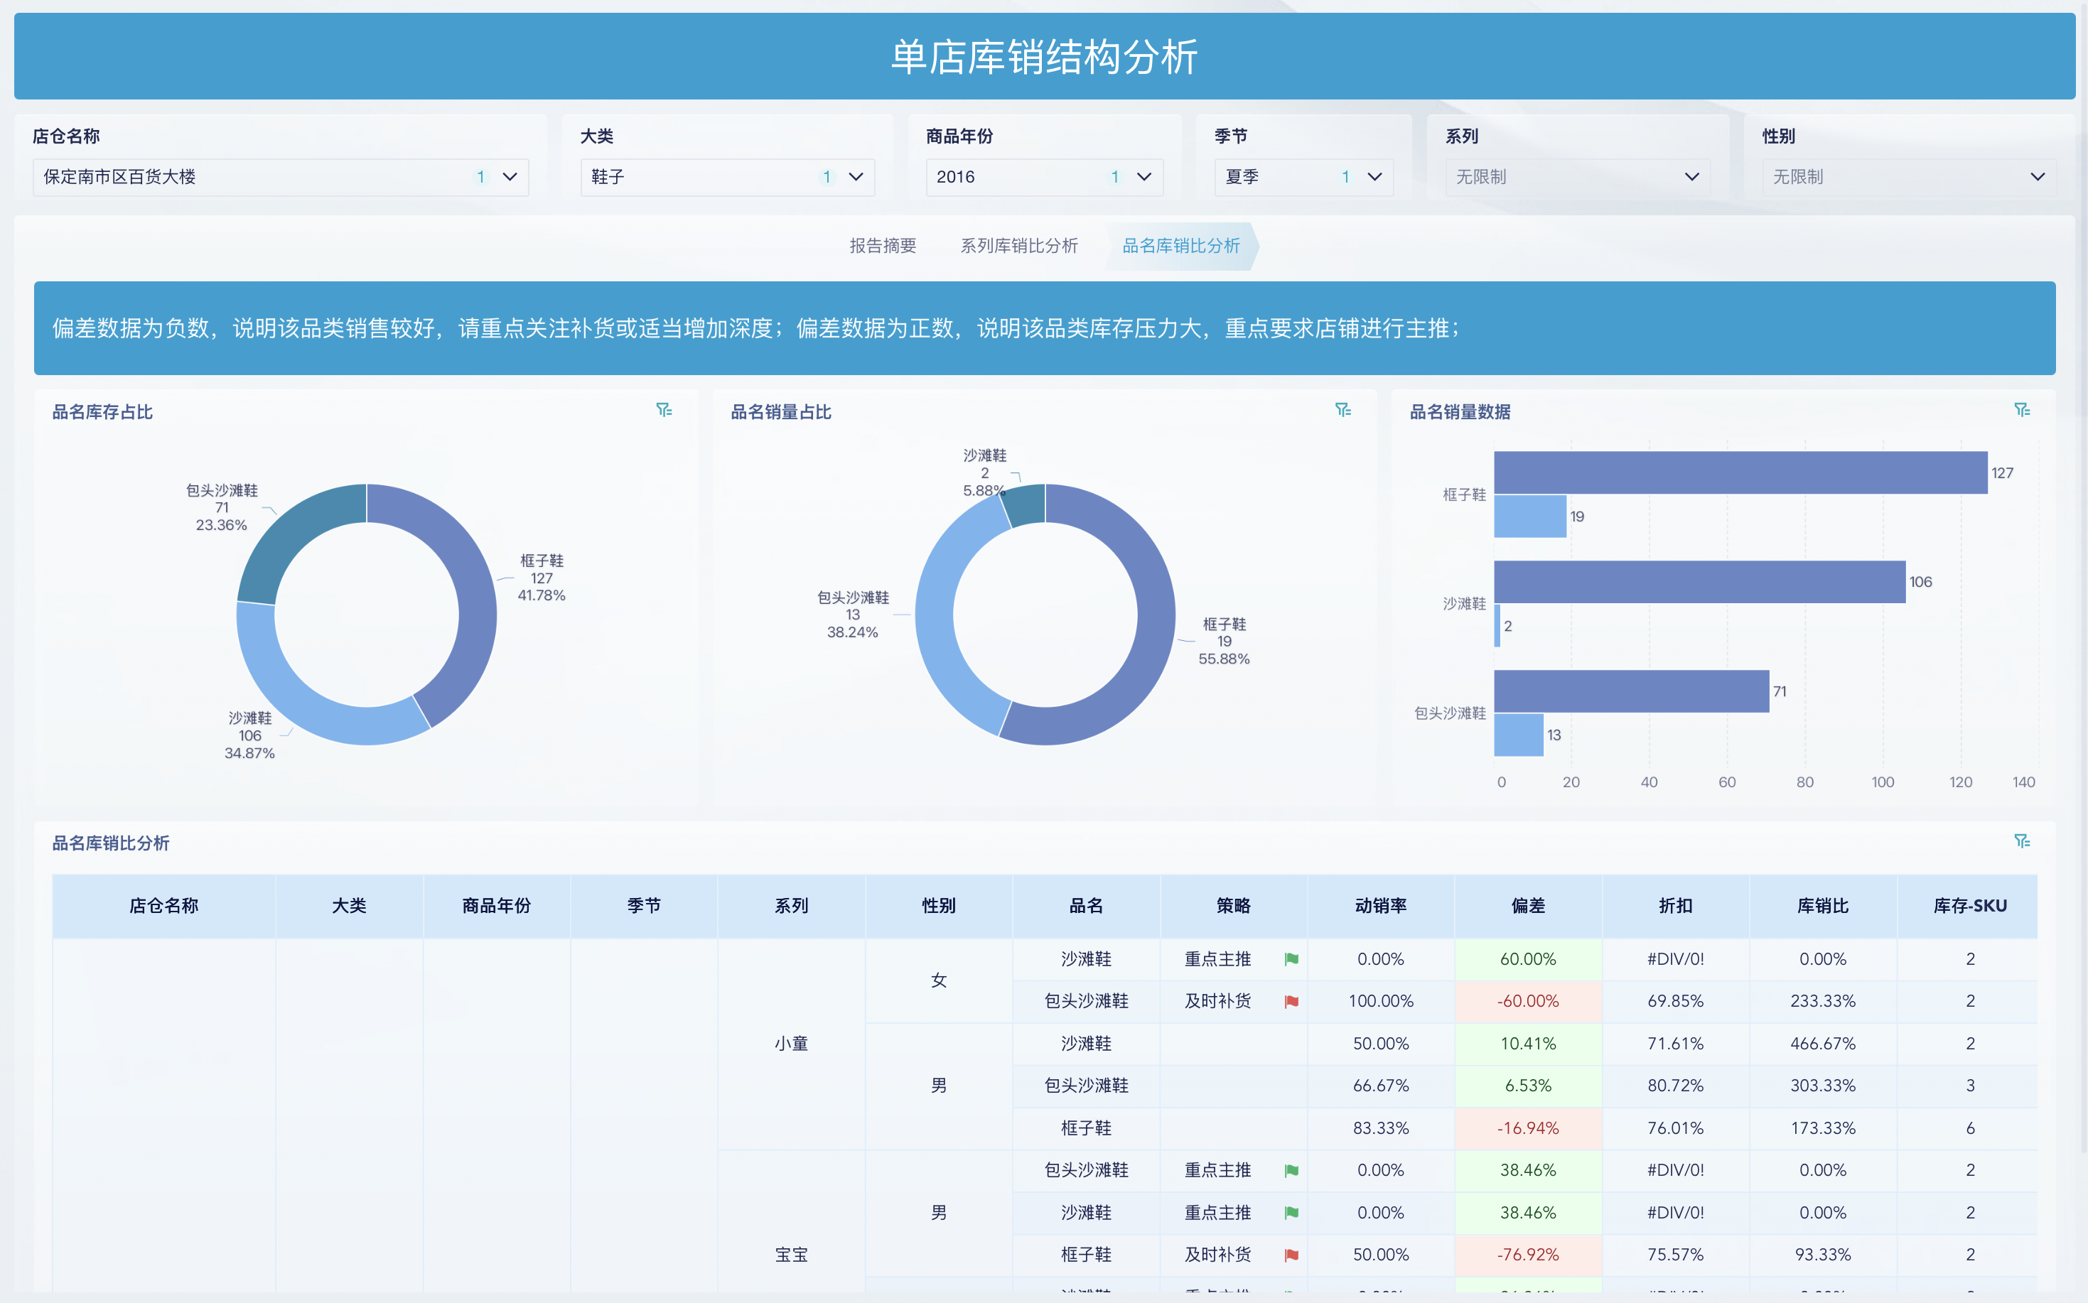Image resolution: width=2088 pixels, height=1303 pixels.
Task: Open filter on 品名库销比分析 table
Action: [x=2023, y=840]
